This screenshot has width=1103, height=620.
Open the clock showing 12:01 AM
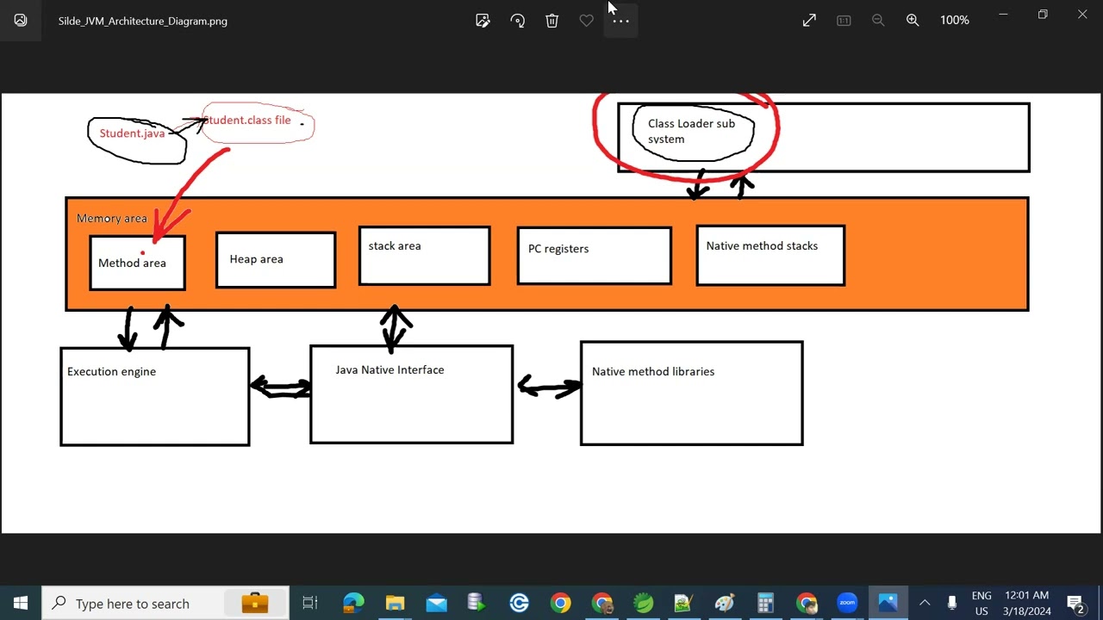pyautogui.click(x=1027, y=603)
